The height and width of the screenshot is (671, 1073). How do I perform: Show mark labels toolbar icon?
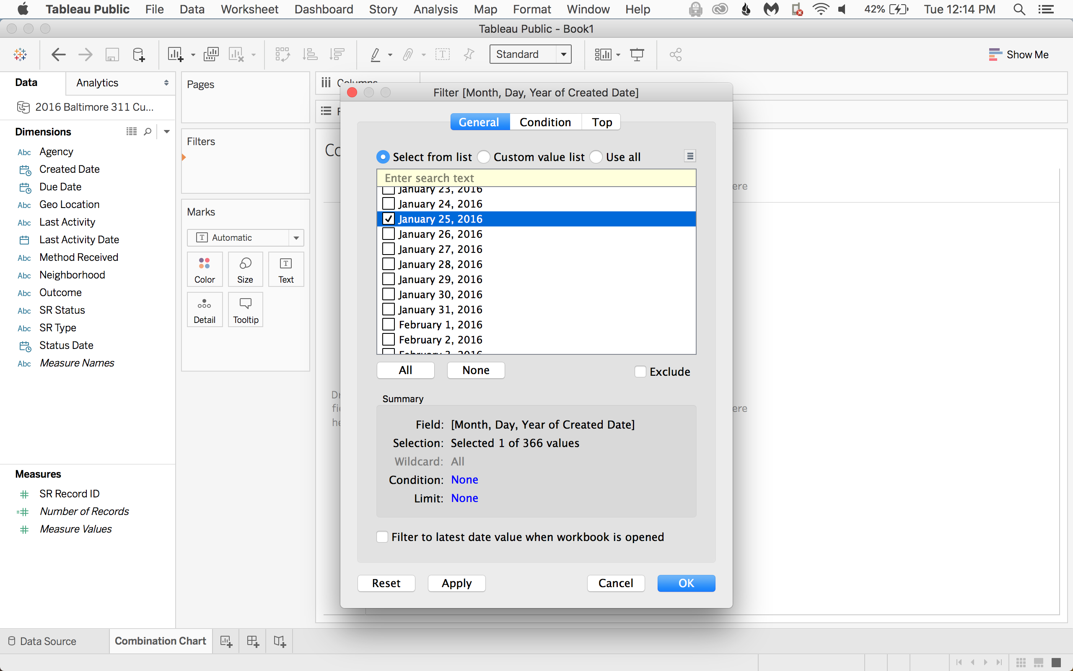point(443,55)
